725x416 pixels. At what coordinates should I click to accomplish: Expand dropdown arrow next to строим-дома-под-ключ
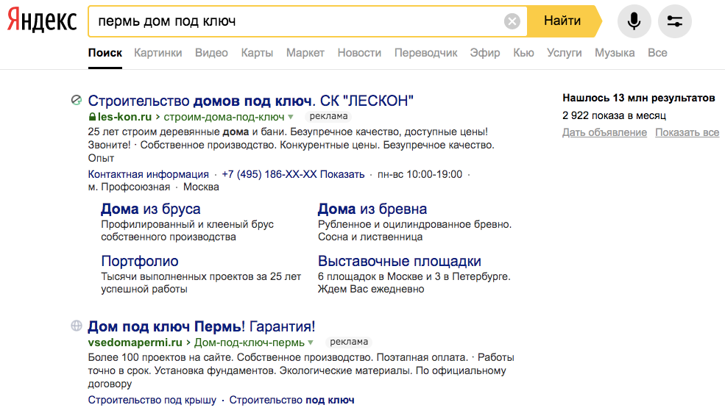coord(291,117)
